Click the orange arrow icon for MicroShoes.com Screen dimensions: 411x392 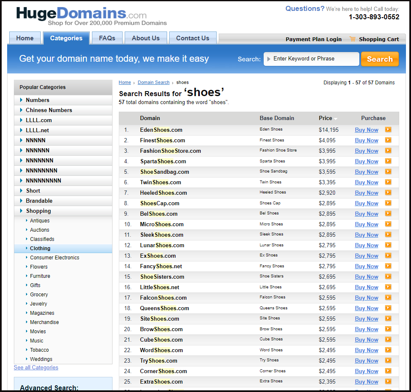pyautogui.click(x=388, y=224)
